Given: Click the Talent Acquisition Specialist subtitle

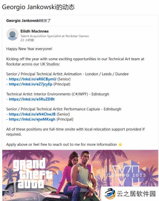Looking at the screenshot, I should [54, 36].
